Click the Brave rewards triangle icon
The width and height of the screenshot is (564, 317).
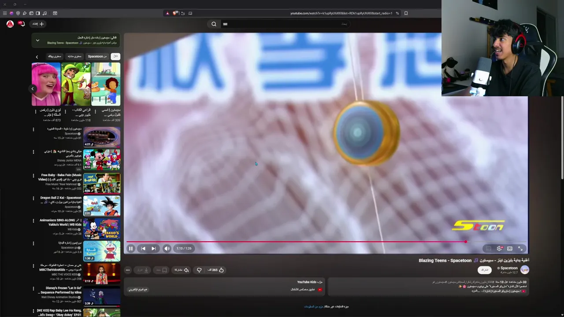pos(167,13)
